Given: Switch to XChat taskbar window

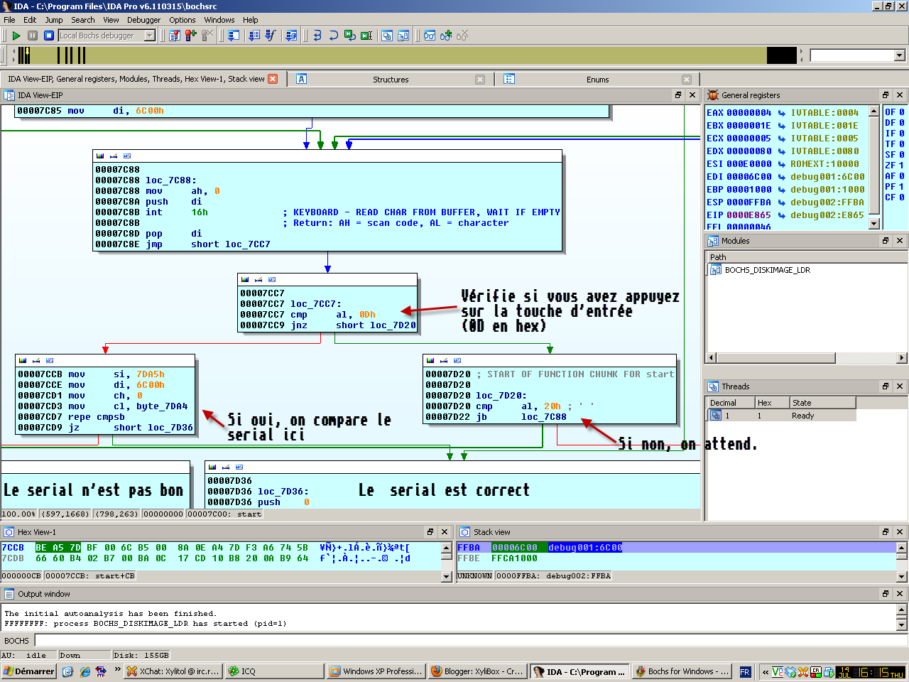Looking at the screenshot, I should (173, 671).
